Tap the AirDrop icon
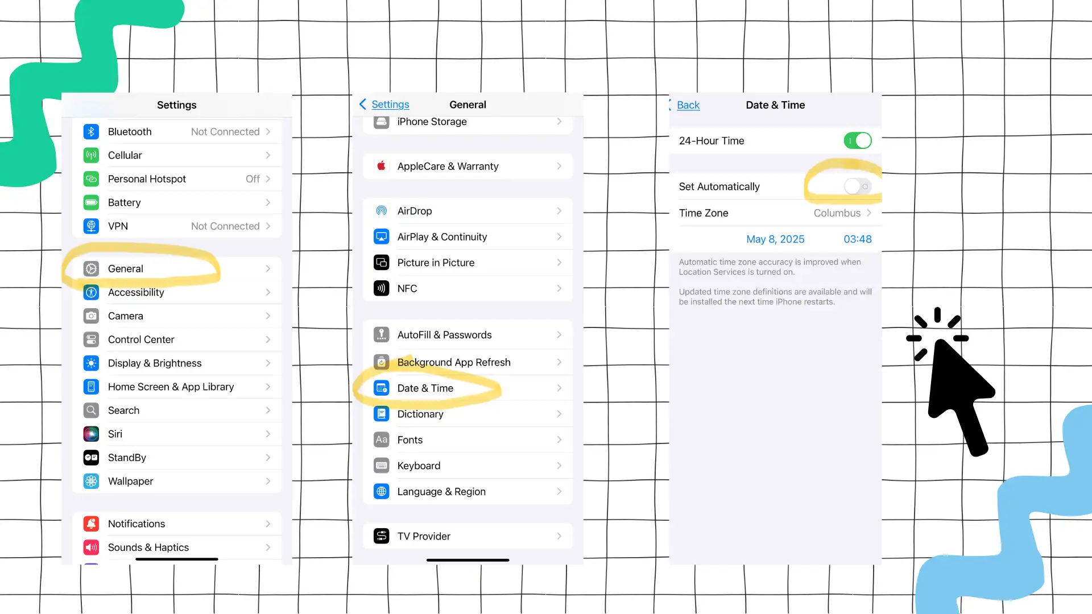 (382, 211)
